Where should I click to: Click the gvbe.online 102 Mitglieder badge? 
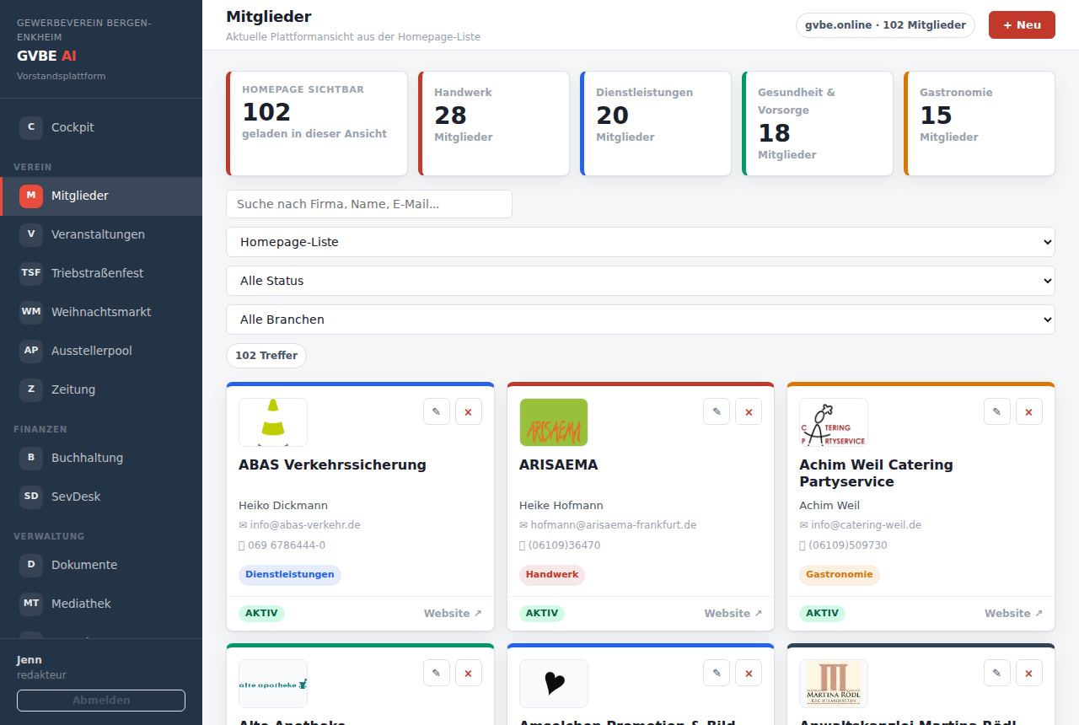click(885, 25)
